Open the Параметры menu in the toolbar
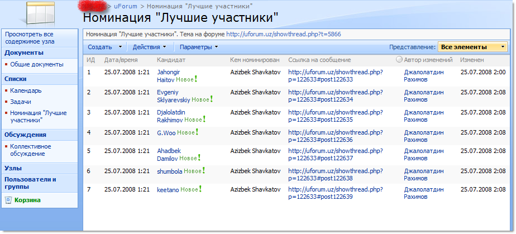 [x=198, y=47]
